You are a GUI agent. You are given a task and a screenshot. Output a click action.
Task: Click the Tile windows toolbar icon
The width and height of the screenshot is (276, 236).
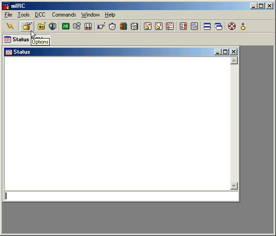[207, 26]
